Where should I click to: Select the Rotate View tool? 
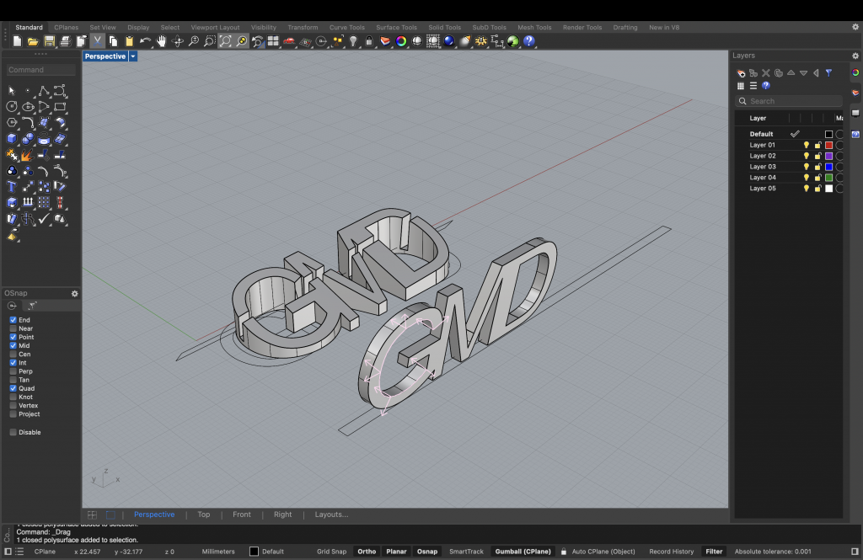tap(177, 41)
